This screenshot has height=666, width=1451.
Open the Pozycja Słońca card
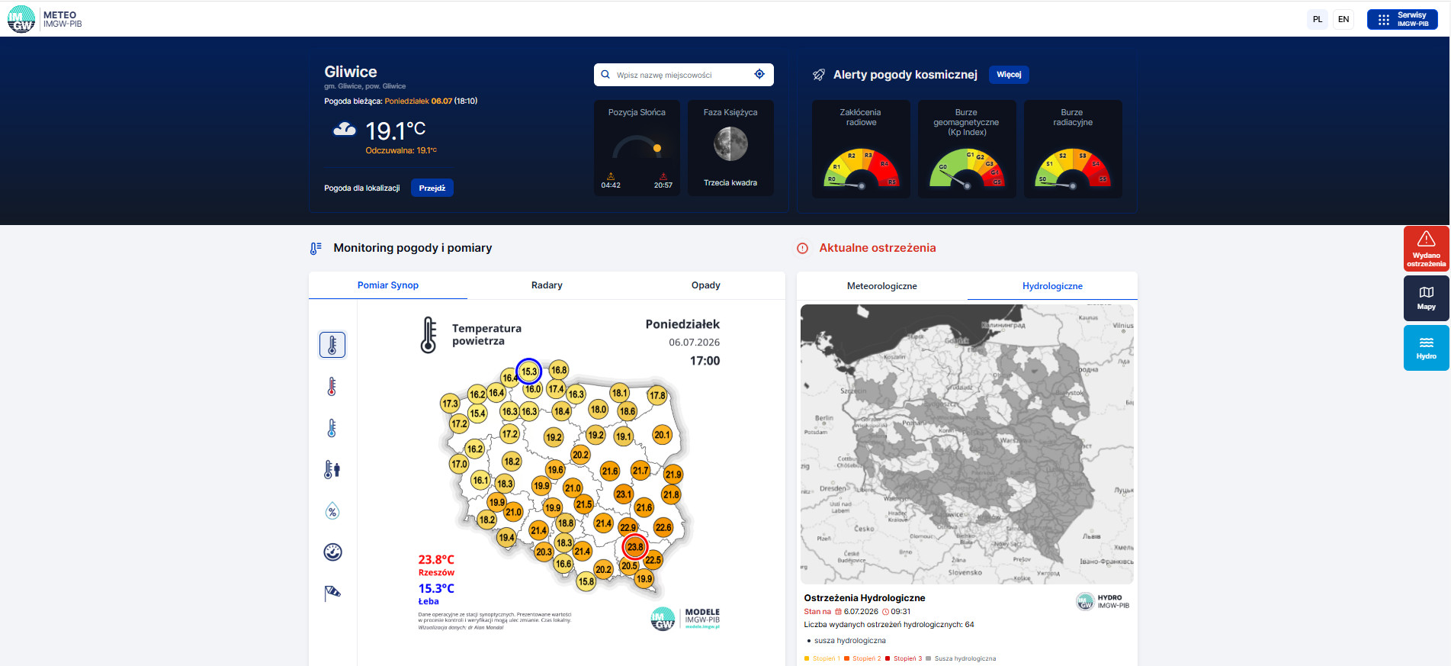coord(637,148)
